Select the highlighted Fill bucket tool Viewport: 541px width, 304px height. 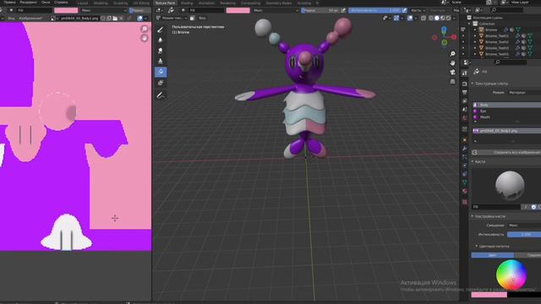pos(161,72)
